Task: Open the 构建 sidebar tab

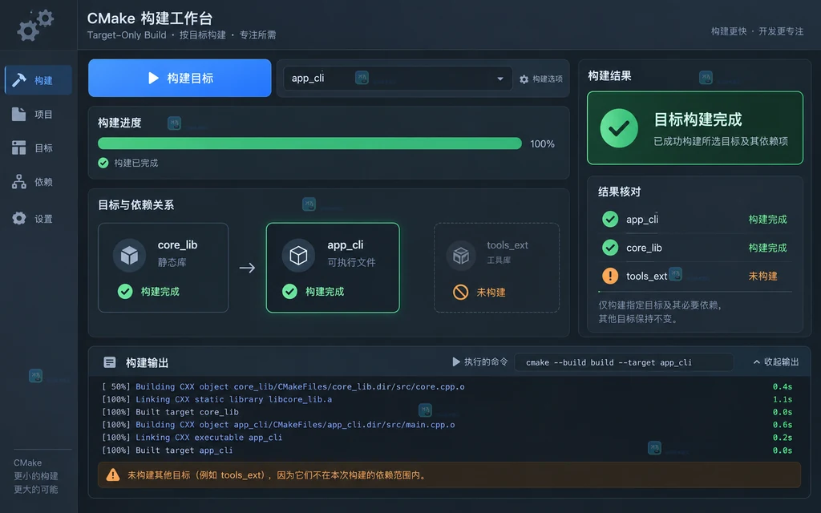Action: coord(38,80)
